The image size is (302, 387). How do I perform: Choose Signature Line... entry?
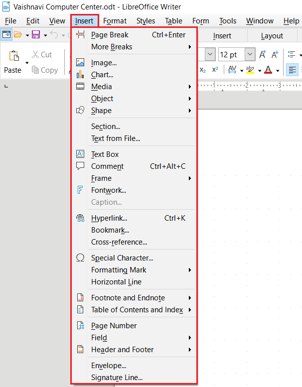coord(117,377)
